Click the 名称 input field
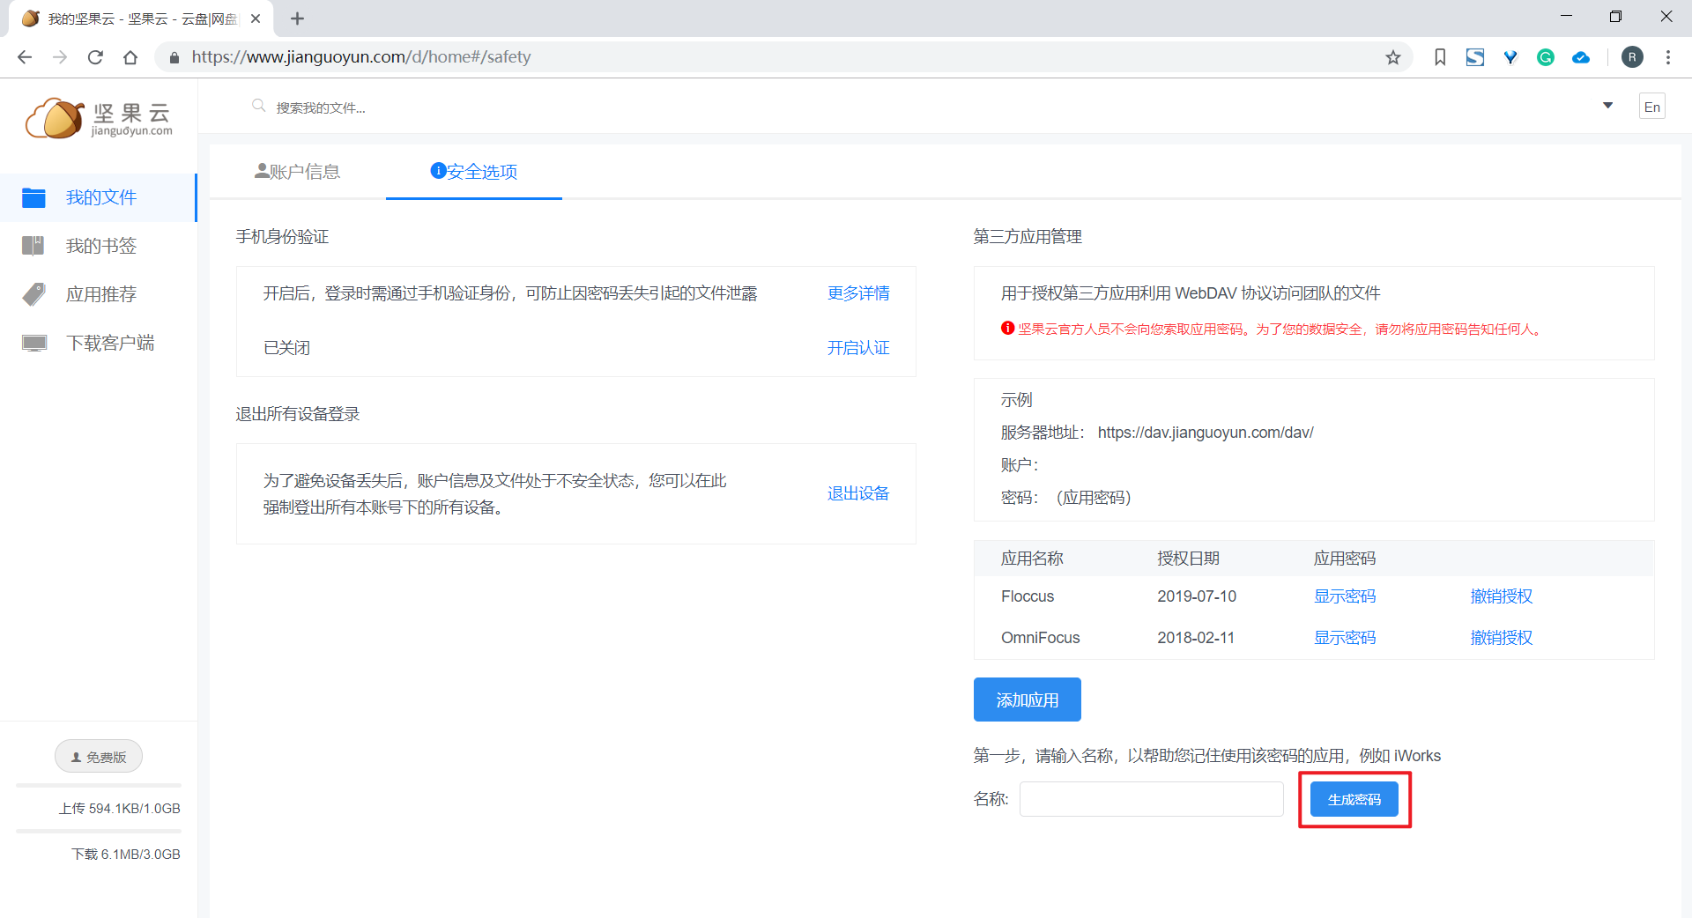Viewport: 1692px width, 918px height. tap(1151, 799)
